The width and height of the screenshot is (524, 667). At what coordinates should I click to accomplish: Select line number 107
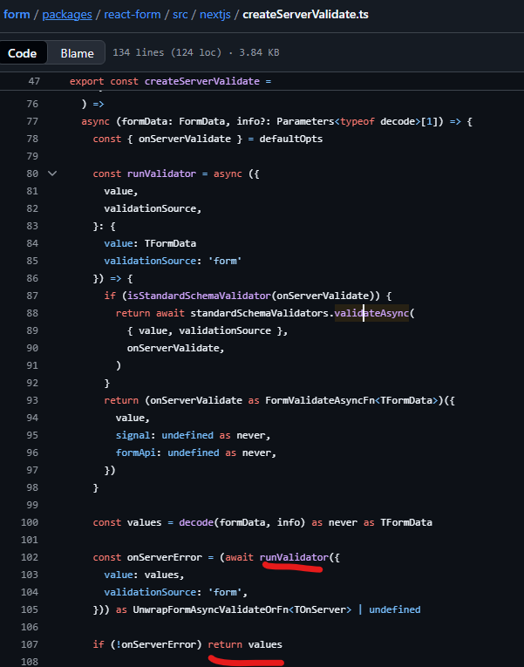(x=30, y=644)
